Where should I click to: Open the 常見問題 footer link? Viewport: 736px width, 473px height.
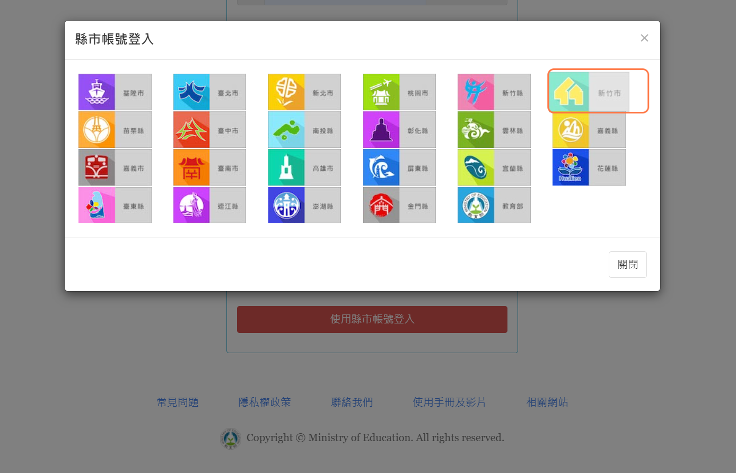coord(178,402)
